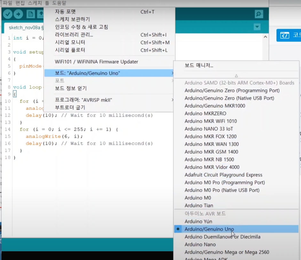301x260 pixels.
Task: Select Arduino M0 board
Action: (236, 198)
